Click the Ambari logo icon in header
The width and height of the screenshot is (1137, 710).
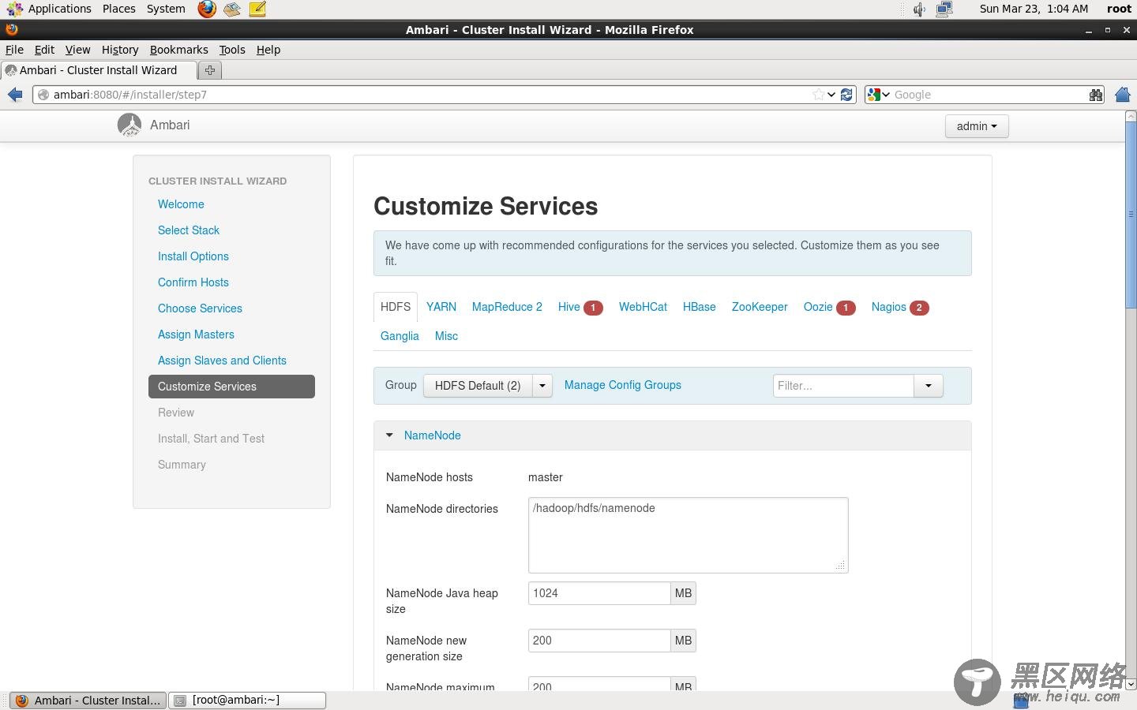129,125
